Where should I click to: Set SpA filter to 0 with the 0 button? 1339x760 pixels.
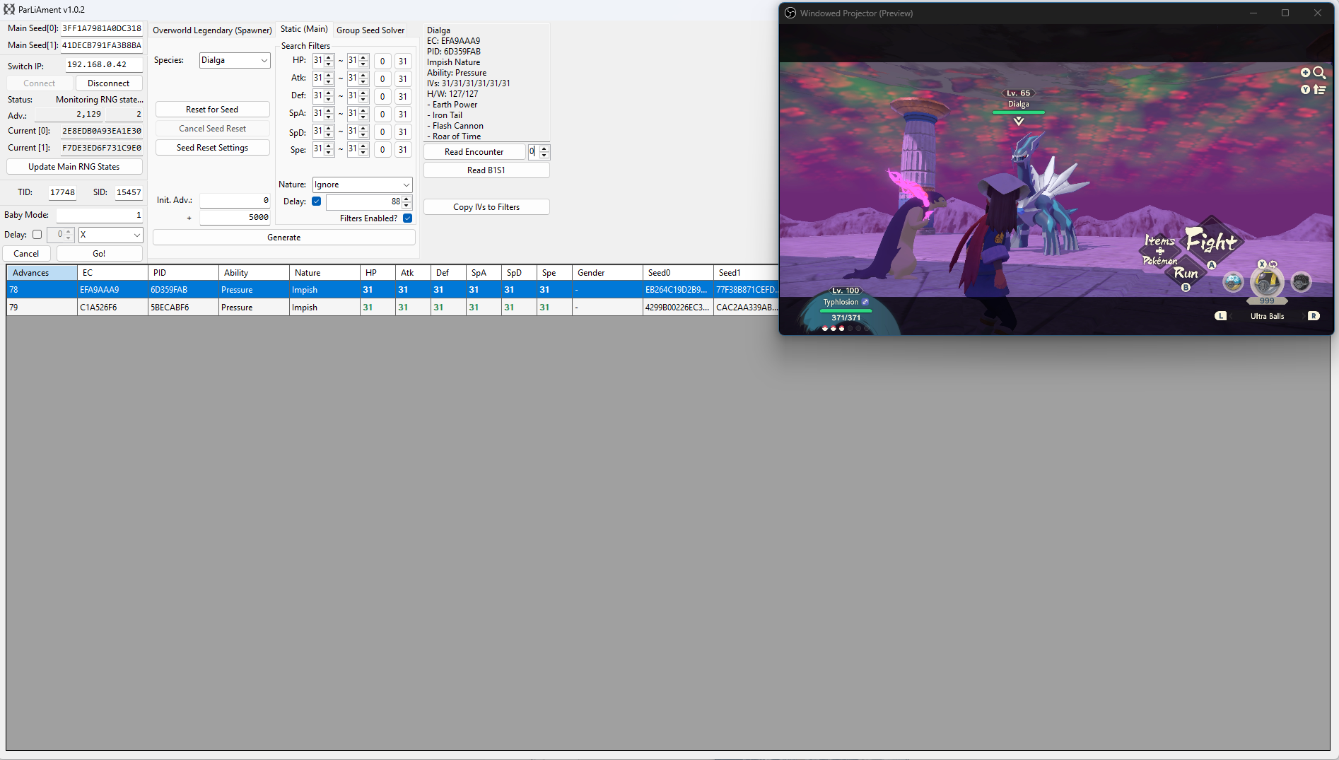(x=382, y=115)
